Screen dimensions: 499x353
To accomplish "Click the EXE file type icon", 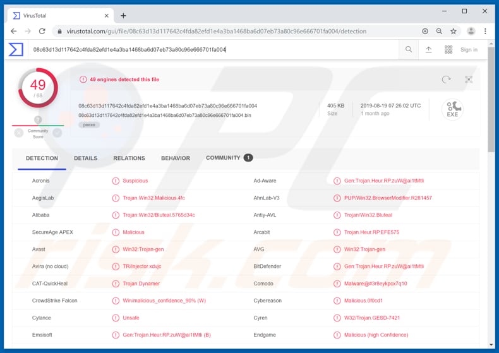I will click(452, 109).
